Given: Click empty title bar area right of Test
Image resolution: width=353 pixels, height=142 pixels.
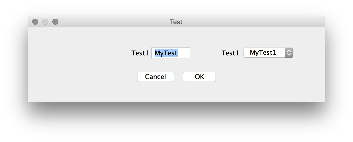Looking at the screenshot, I should tap(252, 22).
